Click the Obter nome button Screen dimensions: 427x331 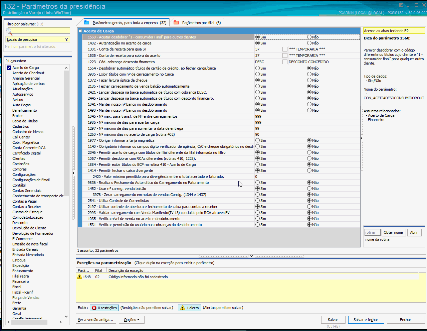pos(393,232)
